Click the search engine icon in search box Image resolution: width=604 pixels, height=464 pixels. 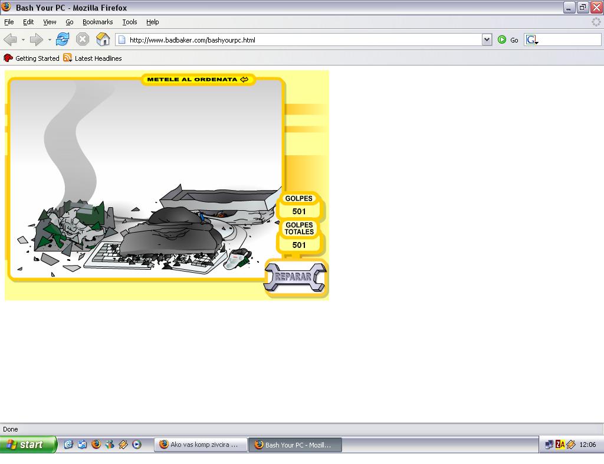(x=531, y=40)
